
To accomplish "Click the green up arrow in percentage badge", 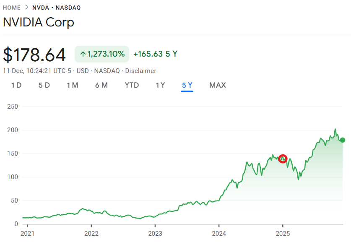I will [83, 54].
